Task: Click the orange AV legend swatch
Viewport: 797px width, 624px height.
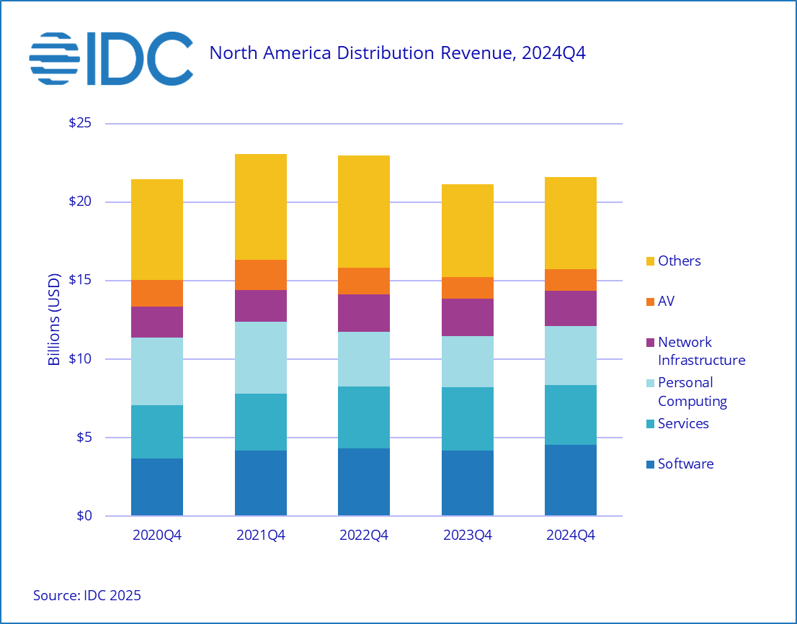Action: tap(649, 302)
